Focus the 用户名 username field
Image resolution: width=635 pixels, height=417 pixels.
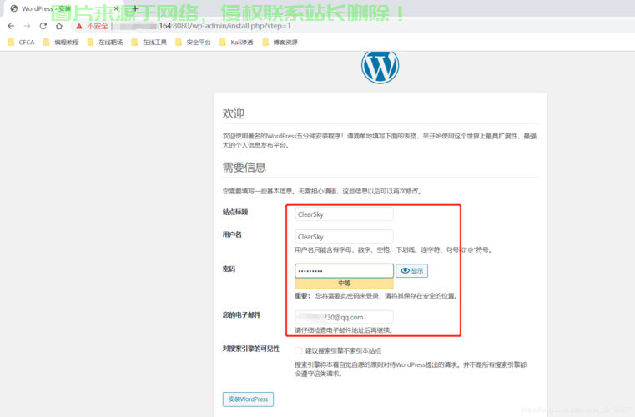coord(344,236)
